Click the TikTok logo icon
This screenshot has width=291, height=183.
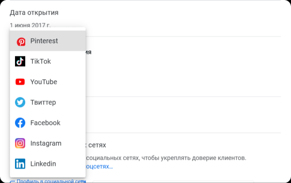pos(20,61)
